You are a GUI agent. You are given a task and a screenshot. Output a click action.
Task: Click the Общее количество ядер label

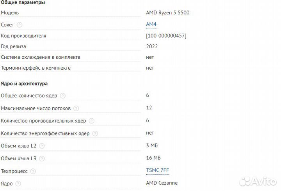(x=29, y=96)
